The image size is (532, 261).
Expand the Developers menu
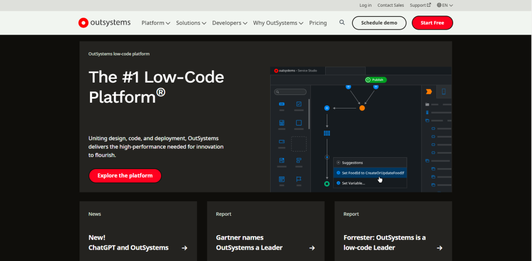pos(230,23)
